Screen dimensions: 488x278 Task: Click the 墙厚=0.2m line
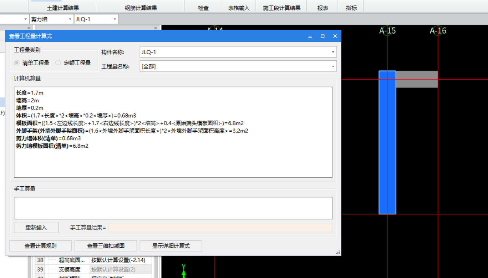coord(30,108)
